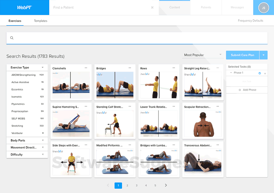Open the Messages navigation tab

pos(237,7)
